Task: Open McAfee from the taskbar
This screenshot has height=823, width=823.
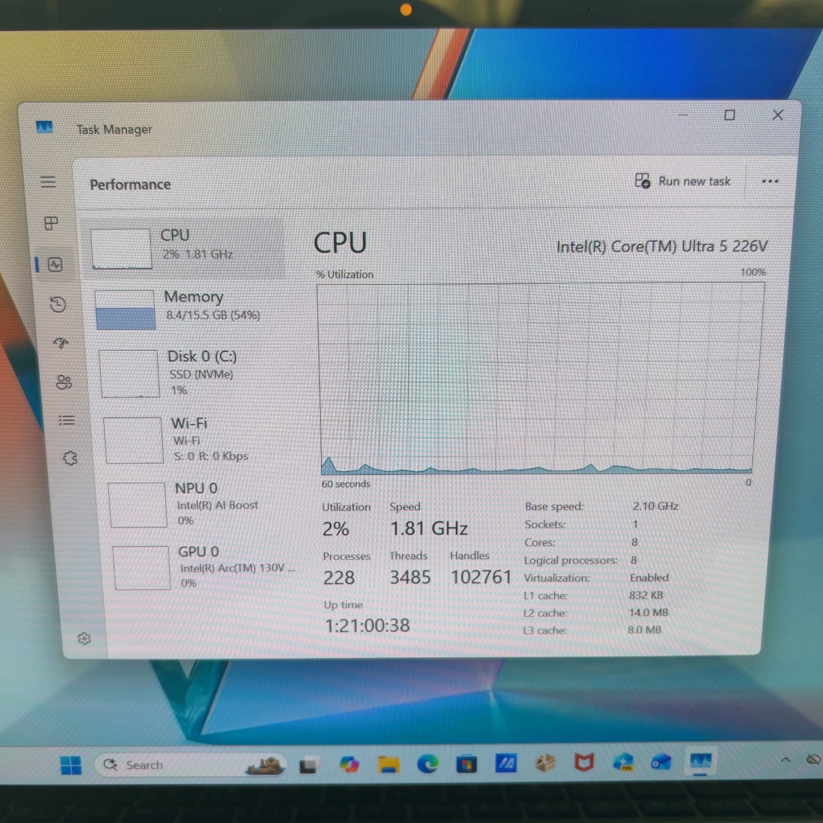Action: point(584,762)
